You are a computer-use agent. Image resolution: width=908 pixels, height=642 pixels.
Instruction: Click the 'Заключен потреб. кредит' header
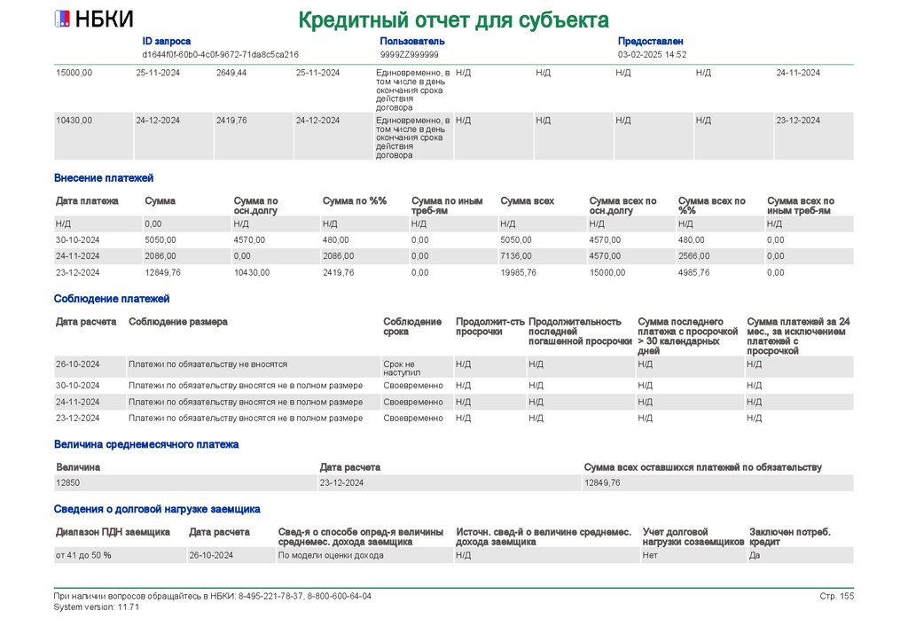point(790,536)
